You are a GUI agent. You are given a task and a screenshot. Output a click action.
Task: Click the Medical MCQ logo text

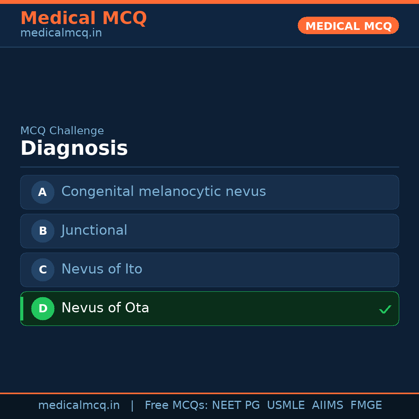pos(83,18)
